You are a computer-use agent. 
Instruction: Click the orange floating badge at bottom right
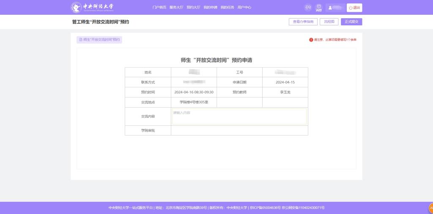[430, 208]
